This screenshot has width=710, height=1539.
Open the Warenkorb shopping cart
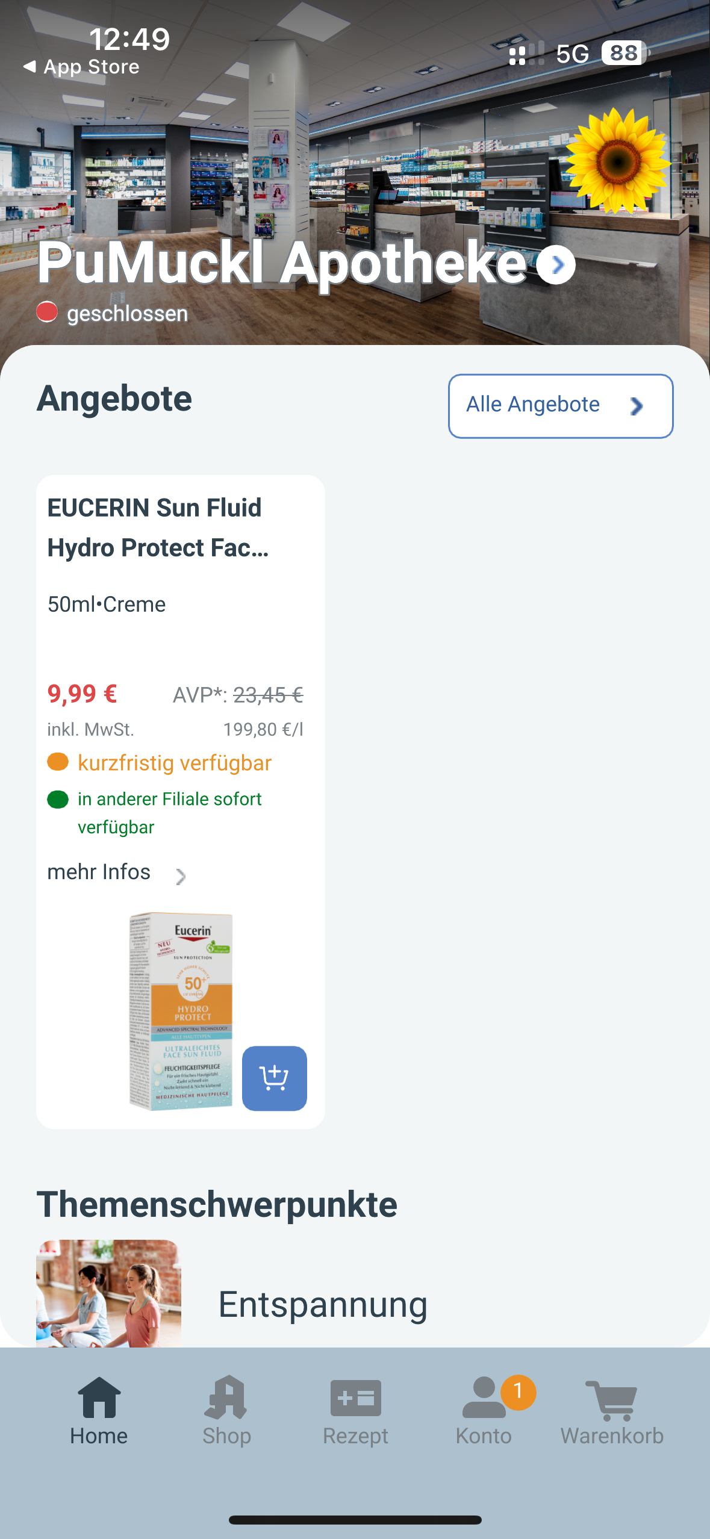[x=612, y=1410]
